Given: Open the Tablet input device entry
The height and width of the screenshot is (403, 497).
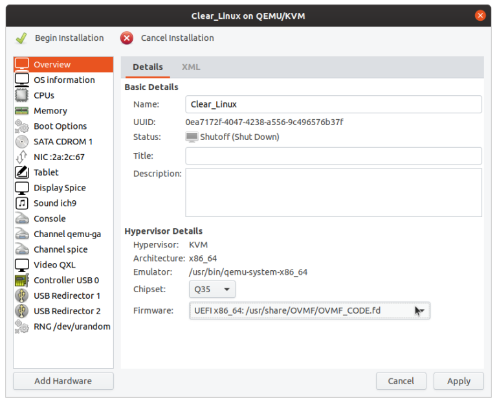Looking at the screenshot, I should pos(46,172).
